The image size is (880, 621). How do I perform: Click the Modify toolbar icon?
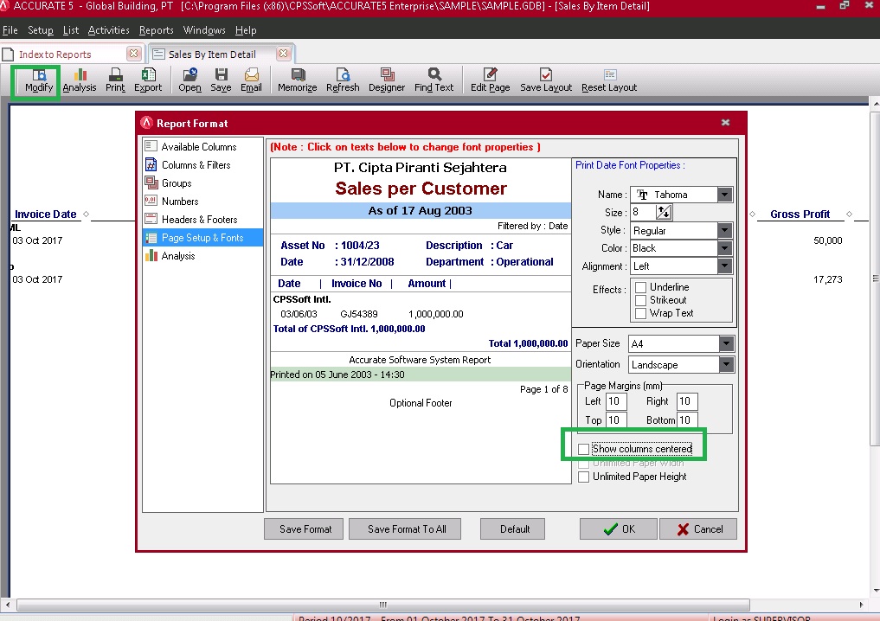point(39,80)
